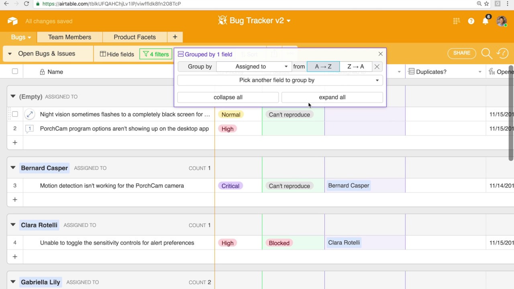Add a new table with plus tab

click(x=175, y=37)
